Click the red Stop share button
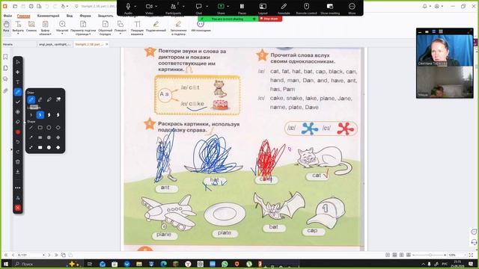This screenshot has height=269, width=479. (270, 19)
